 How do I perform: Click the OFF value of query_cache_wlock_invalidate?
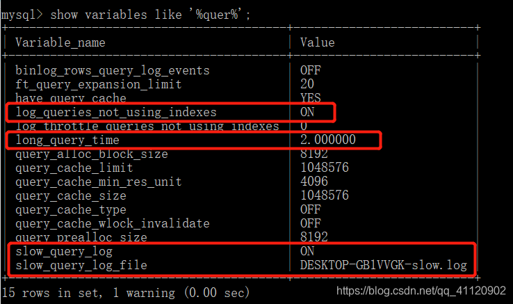click(x=311, y=223)
